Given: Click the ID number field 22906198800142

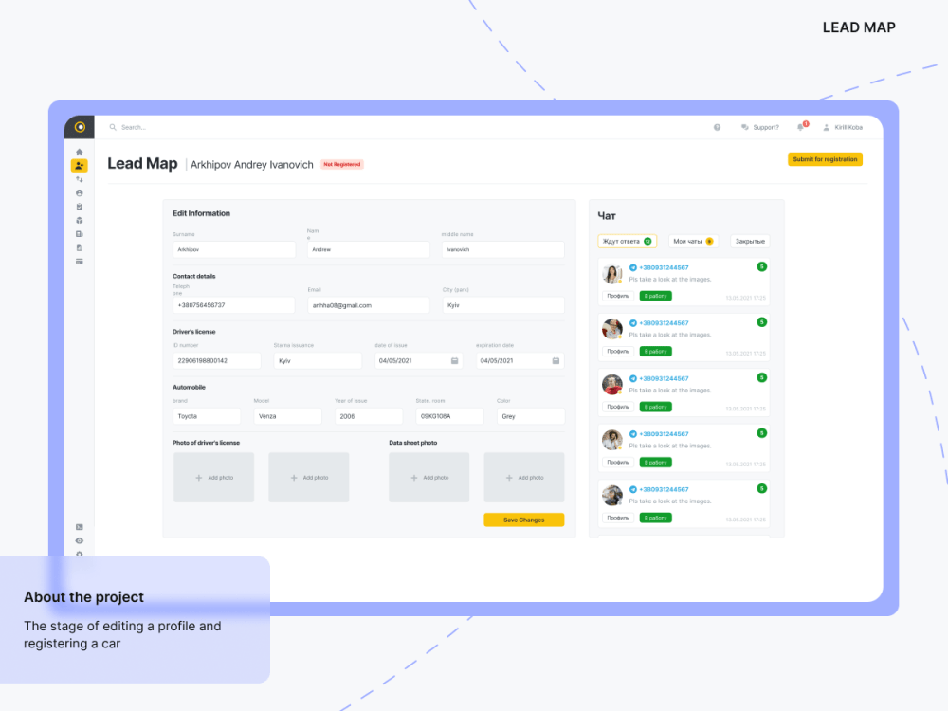Looking at the screenshot, I should (x=217, y=361).
